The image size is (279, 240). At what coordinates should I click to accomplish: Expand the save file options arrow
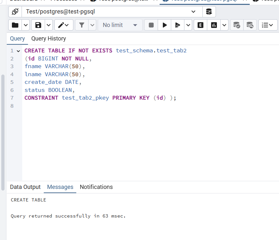click(x=49, y=25)
